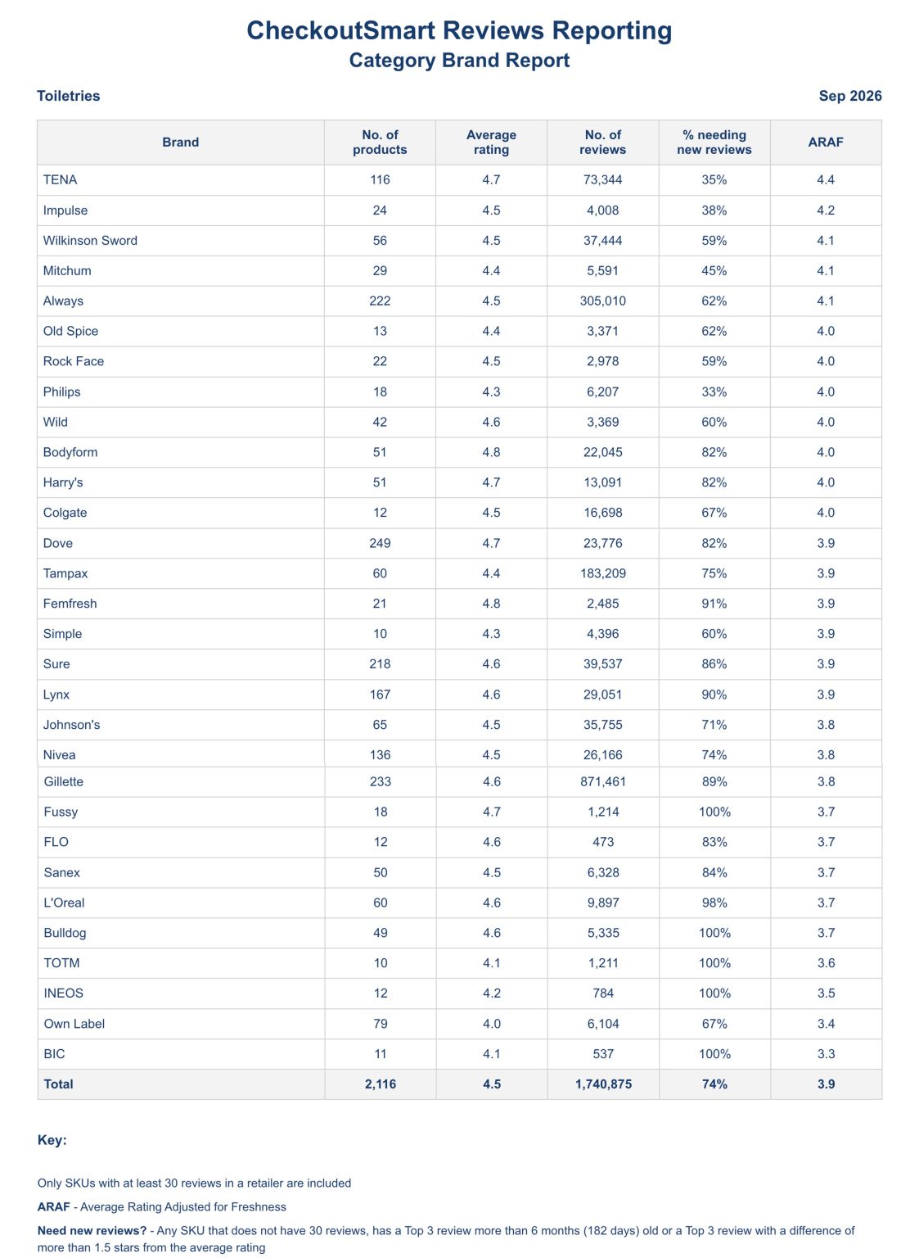Click the Category Brand Report subtitle
Viewport: 919px width, 1258px height.
point(459,61)
